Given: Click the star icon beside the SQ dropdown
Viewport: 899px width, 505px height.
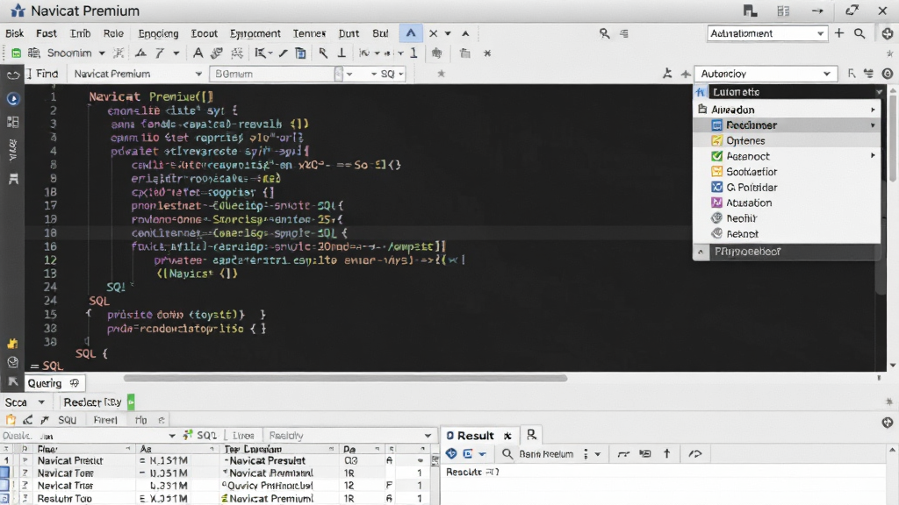Looking at the screenshot, I should [x=441, y=74].
